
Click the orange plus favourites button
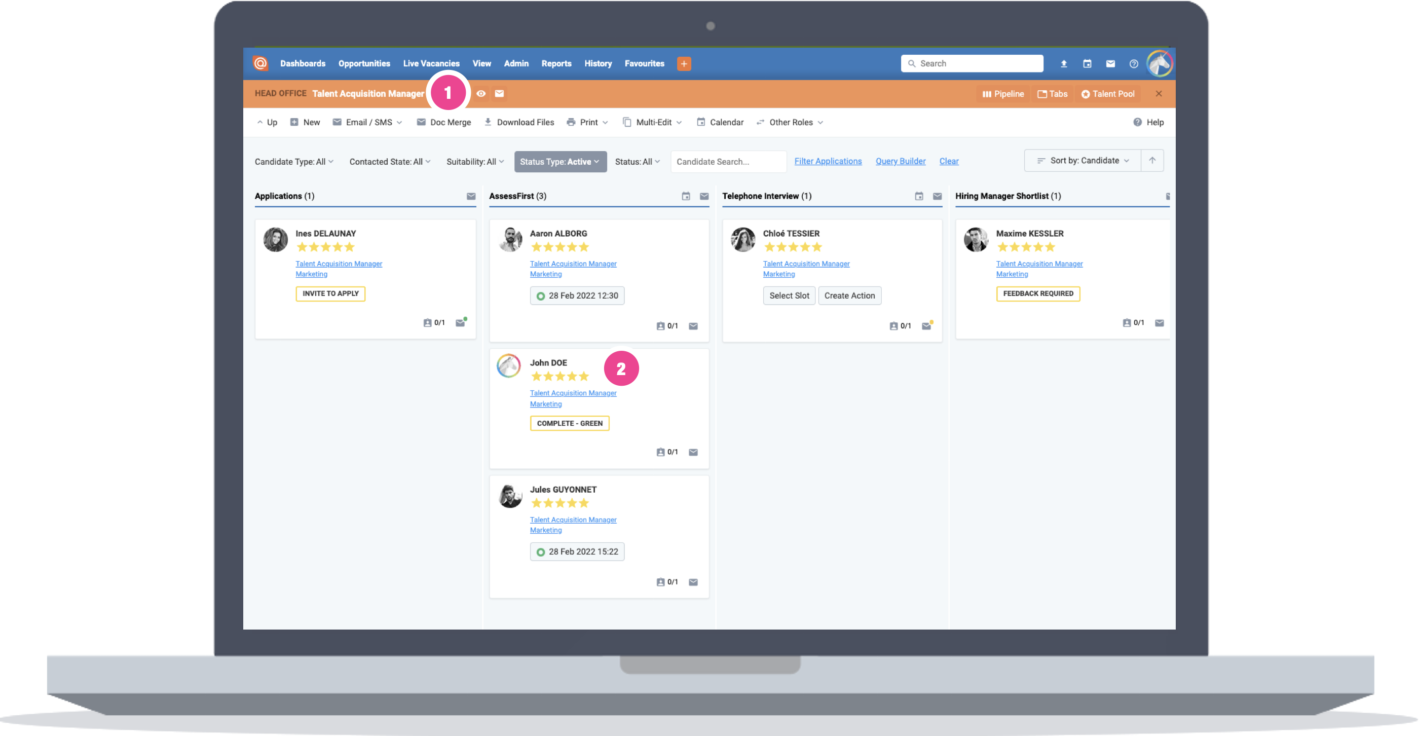(684, 64)
